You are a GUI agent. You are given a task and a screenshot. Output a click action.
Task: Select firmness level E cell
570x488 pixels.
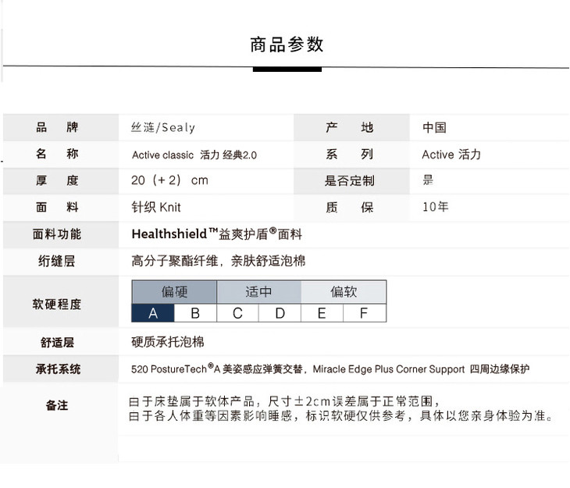pyautogui.click(x=322, y=313)
